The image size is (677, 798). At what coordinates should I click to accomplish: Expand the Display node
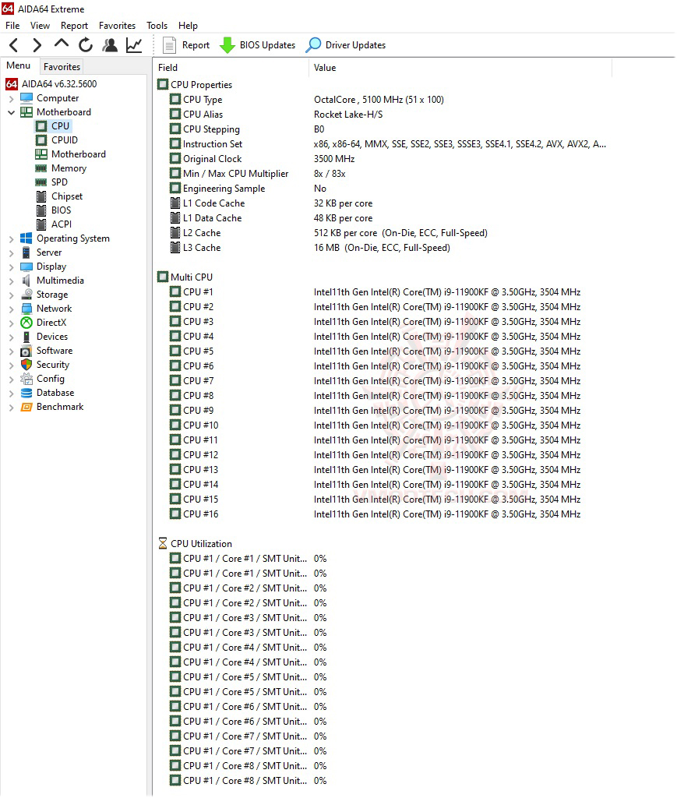pos(11,267)
